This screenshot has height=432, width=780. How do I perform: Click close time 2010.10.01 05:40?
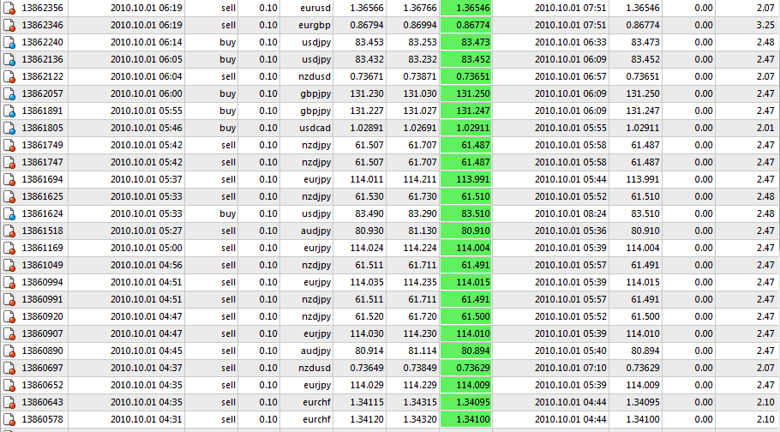571,351
